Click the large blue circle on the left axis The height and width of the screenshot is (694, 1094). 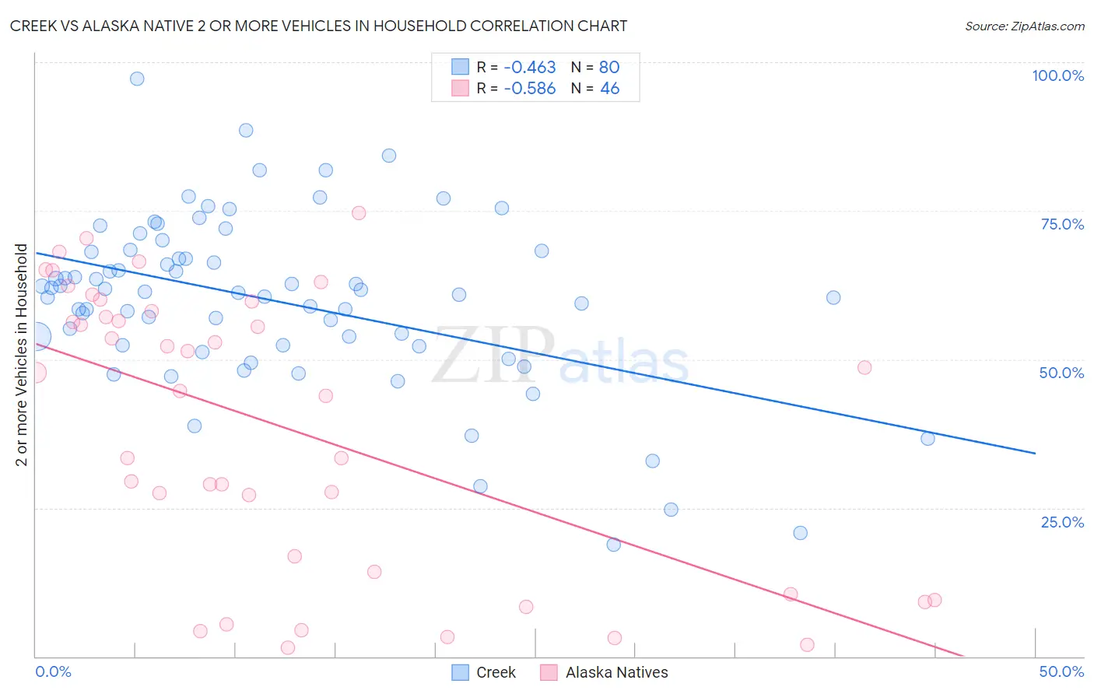(37, 336)
